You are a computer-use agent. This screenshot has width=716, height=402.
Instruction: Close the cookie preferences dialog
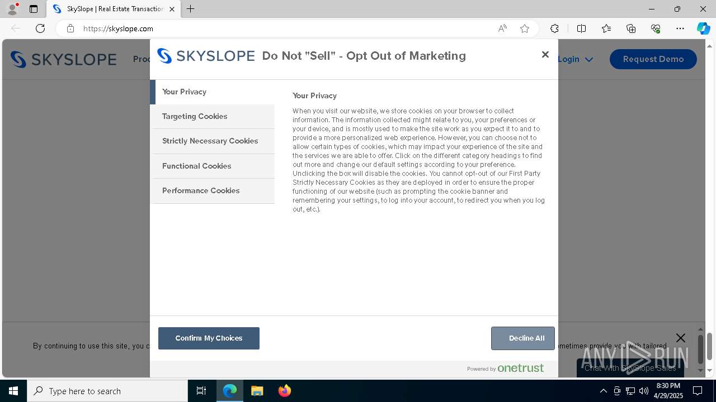[x=545, y=55]
